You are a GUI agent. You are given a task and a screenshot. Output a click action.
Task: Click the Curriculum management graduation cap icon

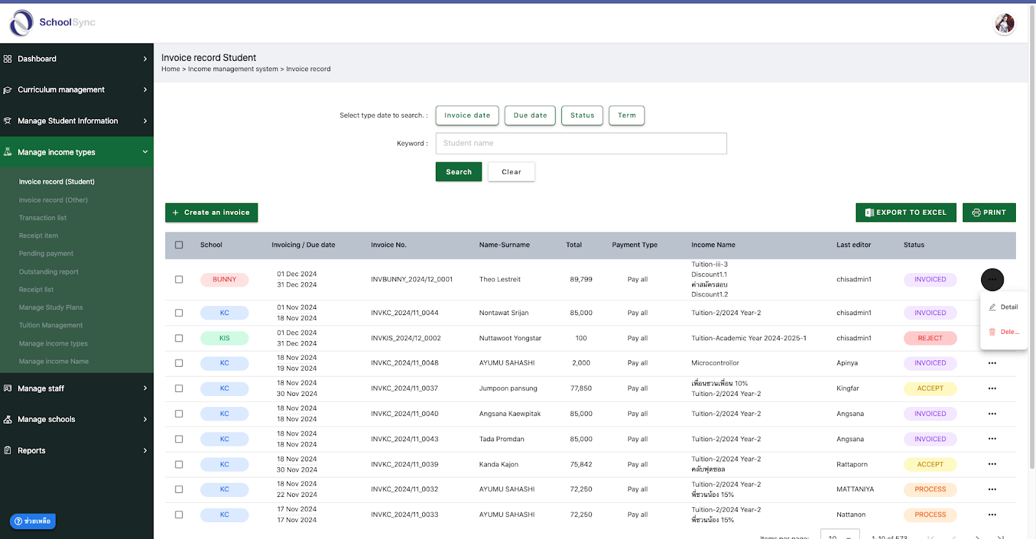click(8, 90)
